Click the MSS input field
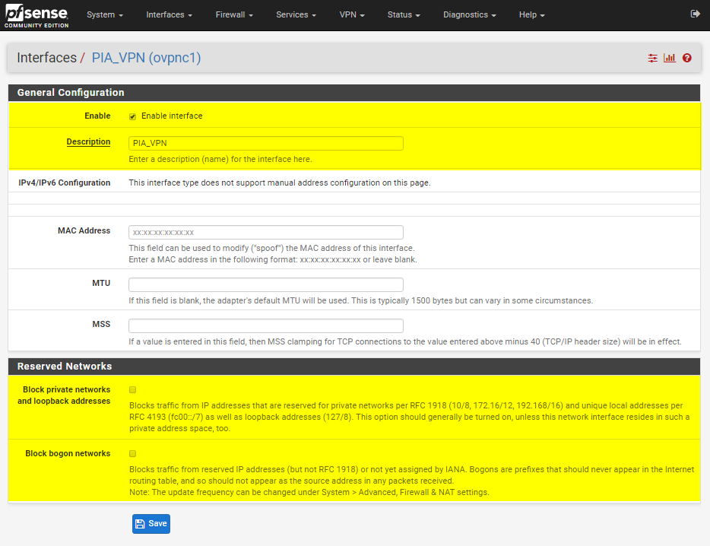710x546 pixels. [266, 325]
